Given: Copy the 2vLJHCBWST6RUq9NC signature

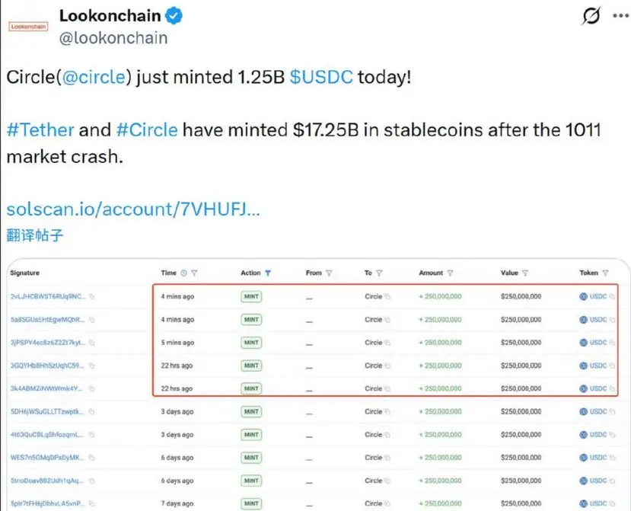Looking at the screenshot, I should pyautogui.click(x=91, y=296).
